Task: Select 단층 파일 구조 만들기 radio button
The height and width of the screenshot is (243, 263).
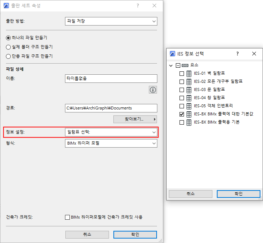Action: coord(8,56)
